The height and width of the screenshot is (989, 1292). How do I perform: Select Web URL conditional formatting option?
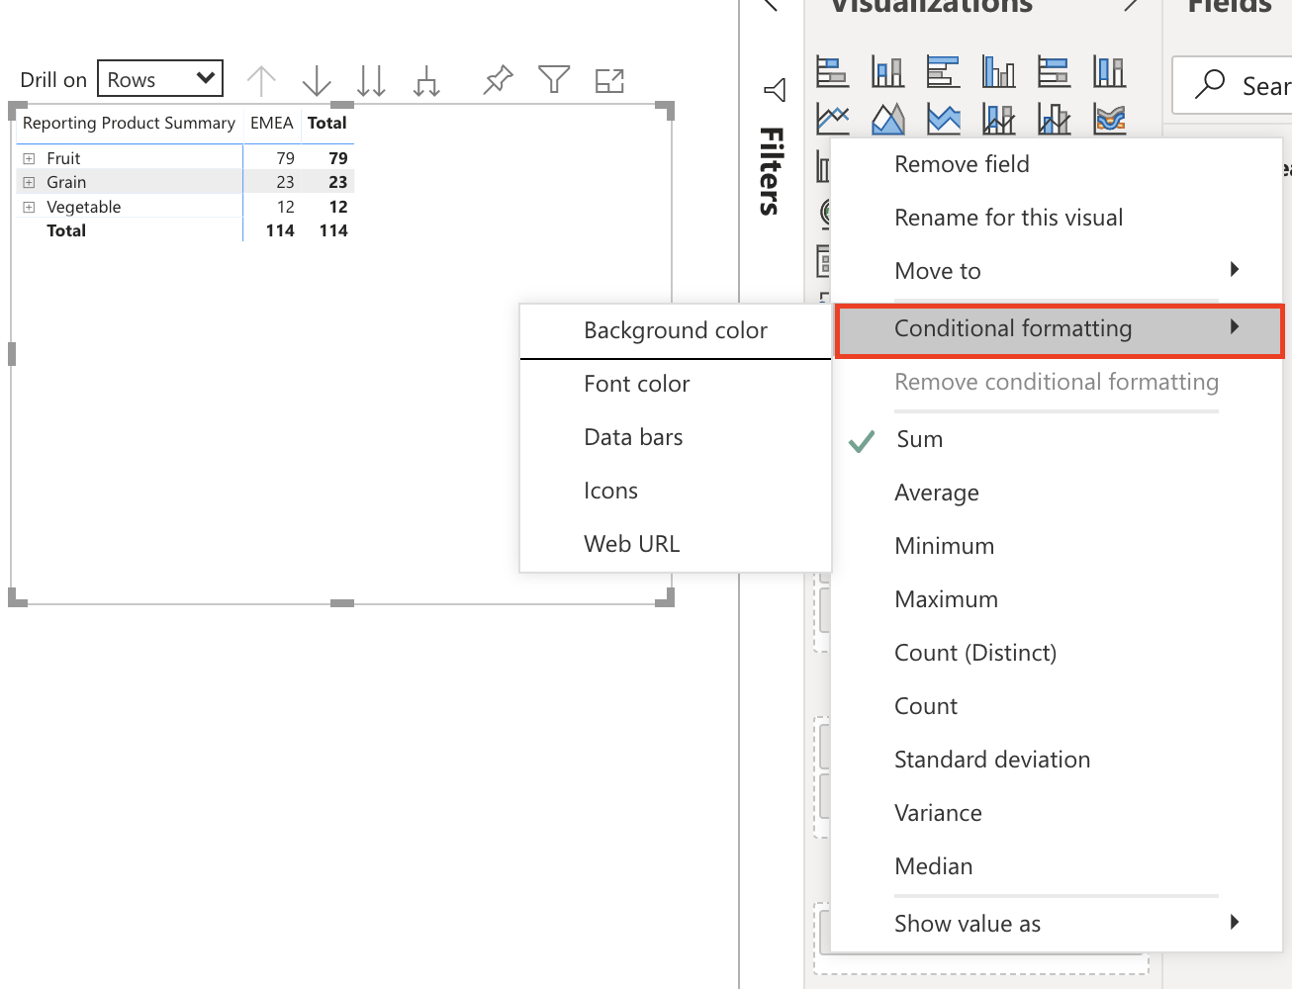pos(676,544)
